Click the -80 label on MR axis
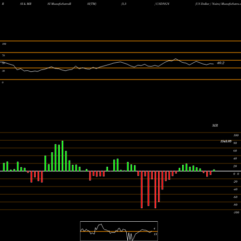This screenshot has height=241, width=241. click(x=235, y=205)
